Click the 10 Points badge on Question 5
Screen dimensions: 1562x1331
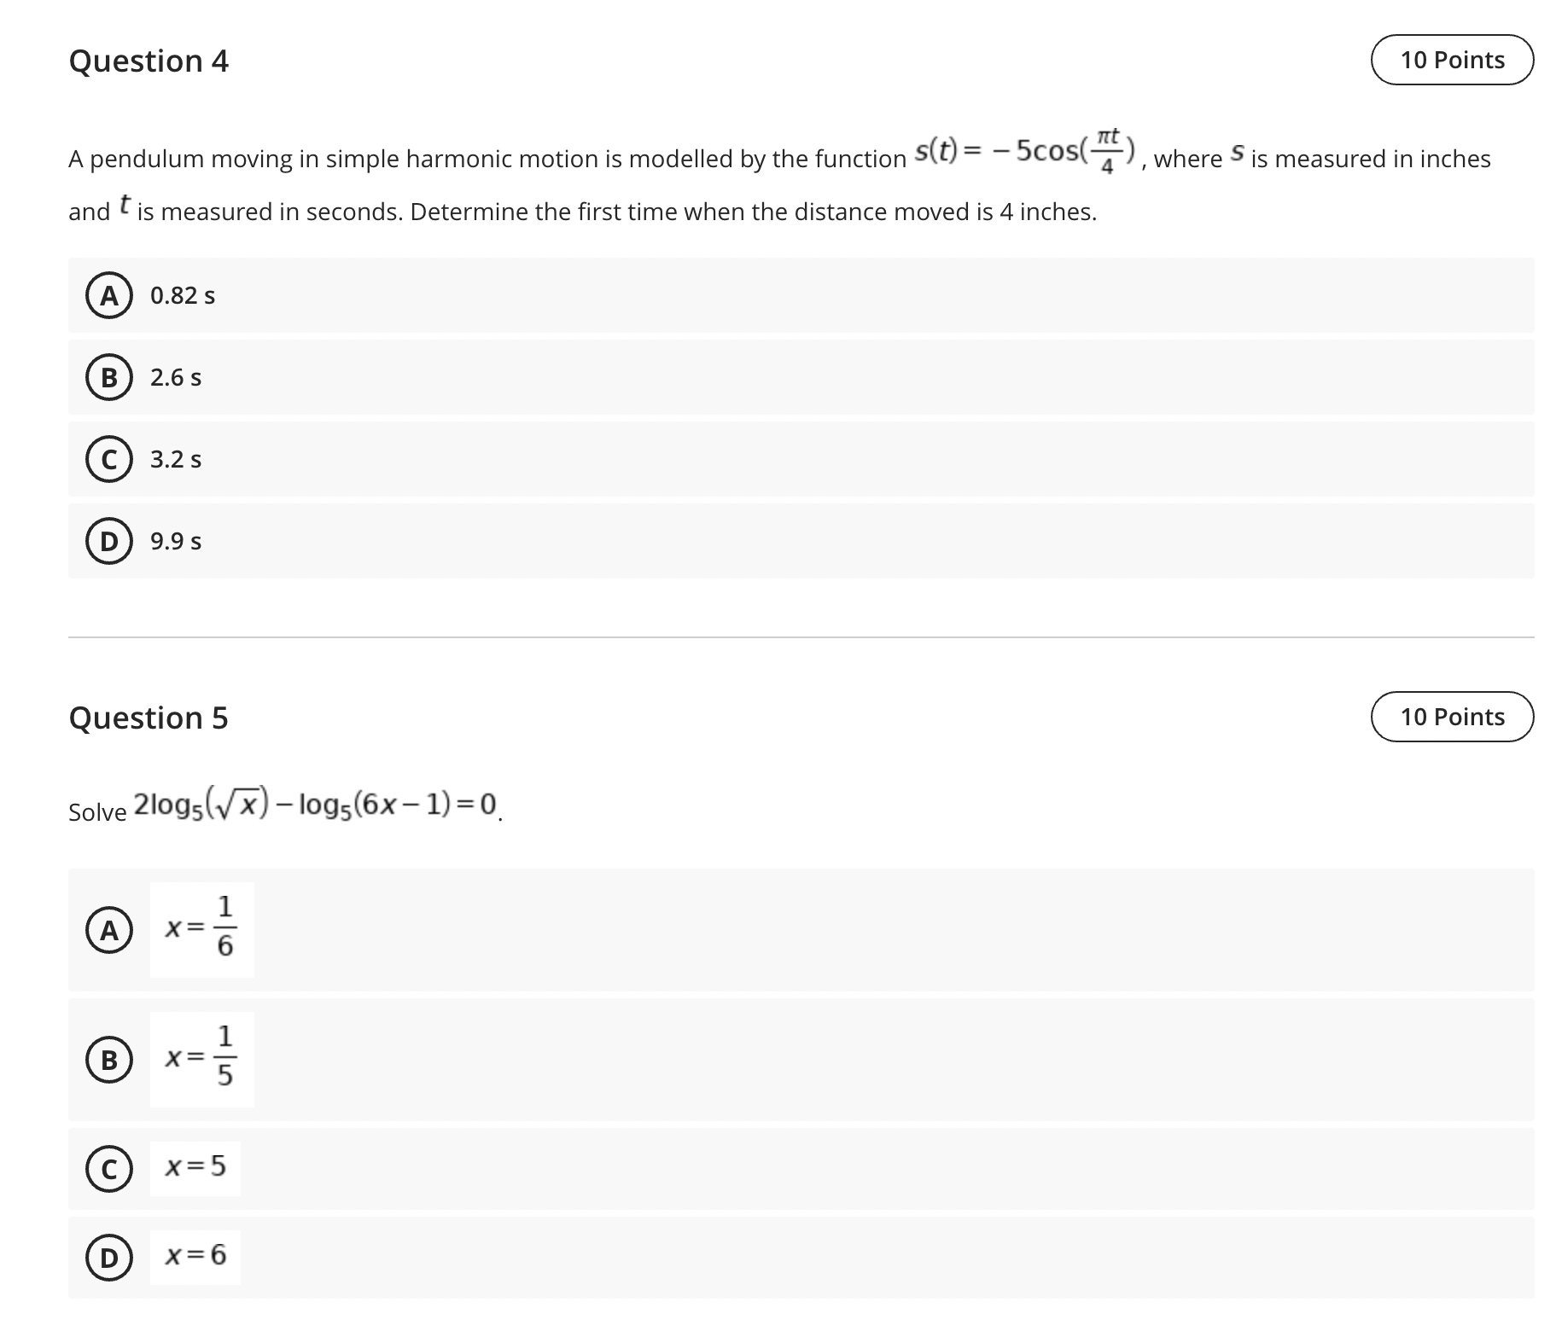[x=1454, y=718]
